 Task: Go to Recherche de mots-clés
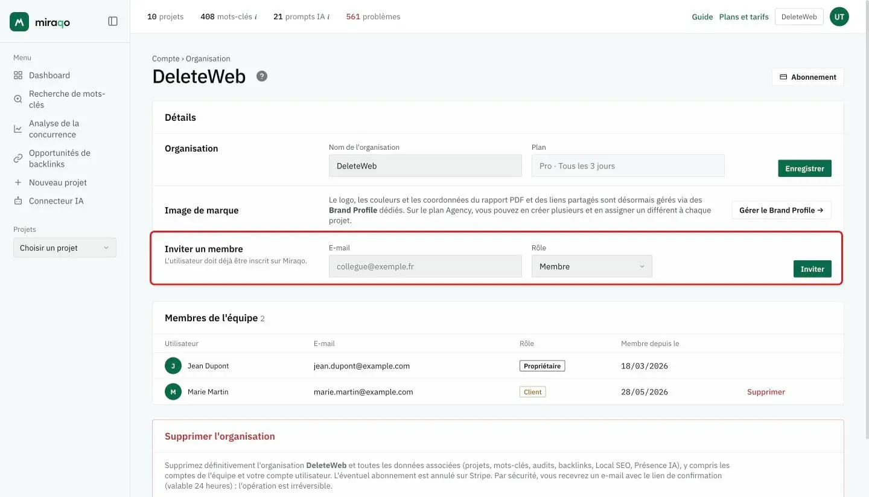click(x=67, y=99)
